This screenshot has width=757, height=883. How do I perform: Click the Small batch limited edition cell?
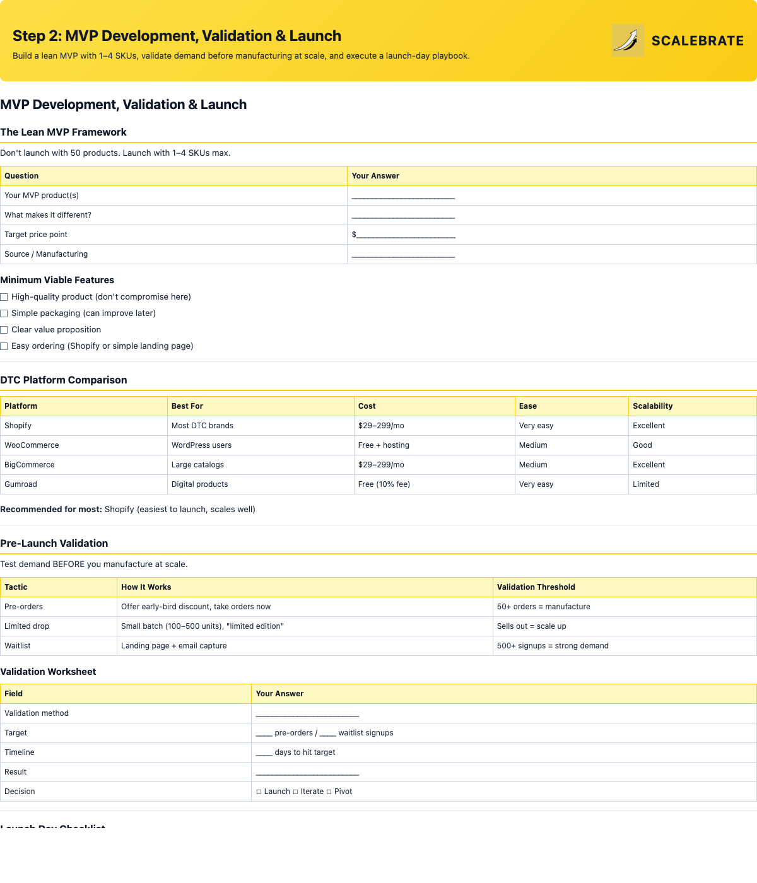click(305, 626)
